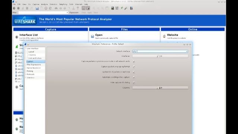Toggle the colorize packet list toolbar icon

point(83,8)
